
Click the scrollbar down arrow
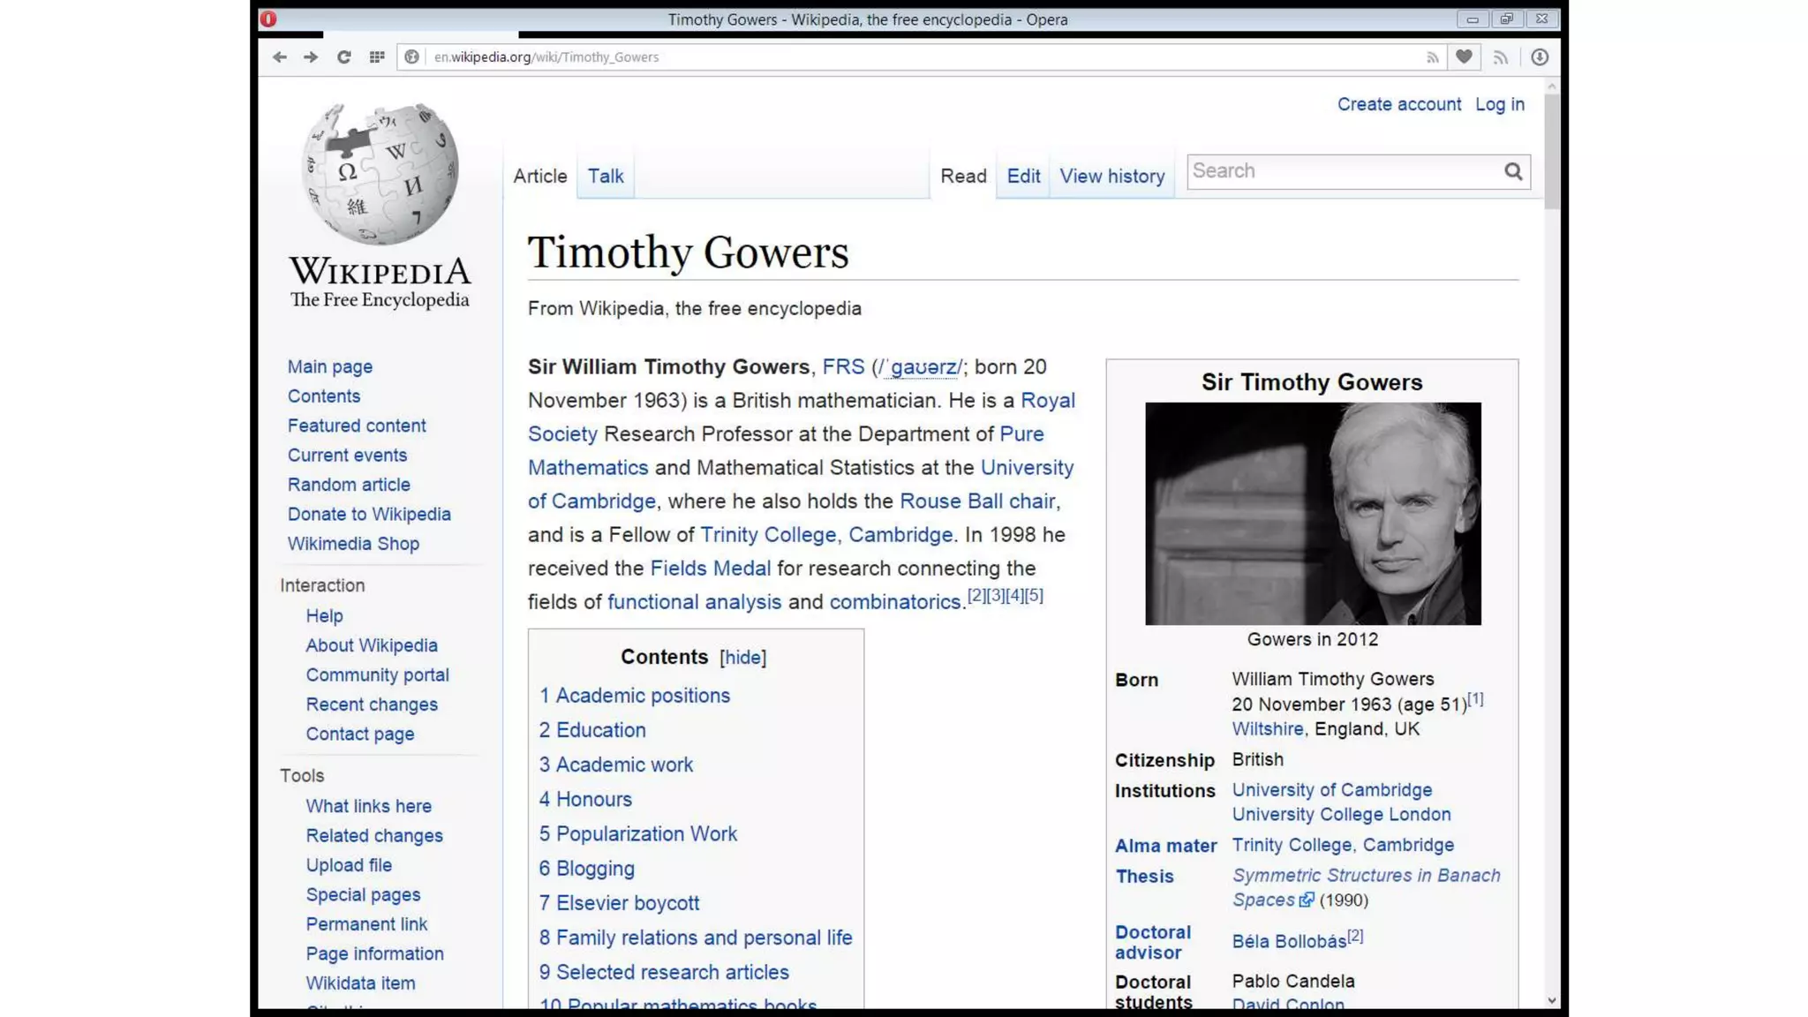tap(1551, 1000)
